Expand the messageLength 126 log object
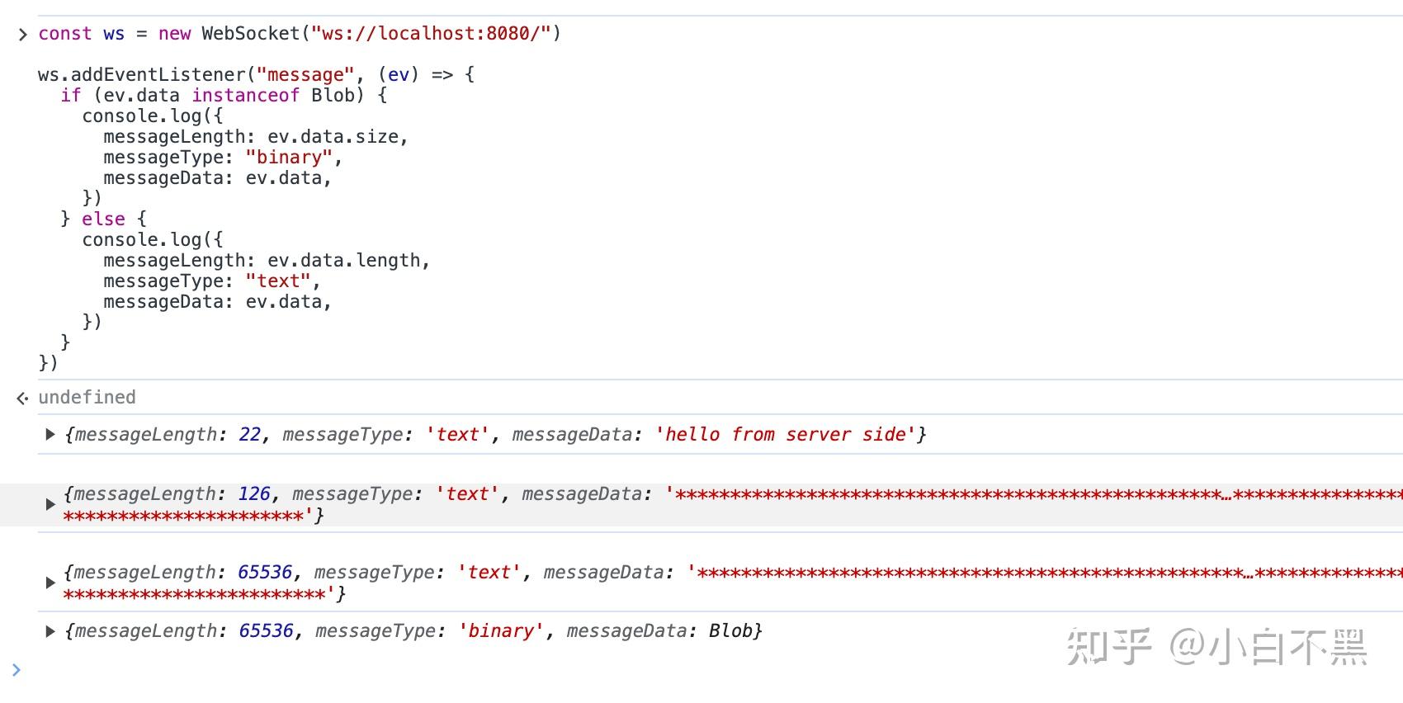Screen dimensions: 1403x703 50,504
